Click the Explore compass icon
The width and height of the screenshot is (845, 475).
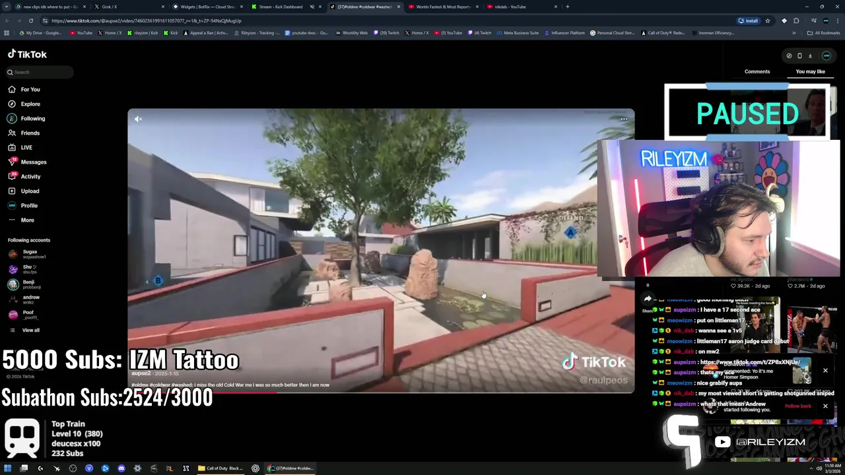click(12, 104)
